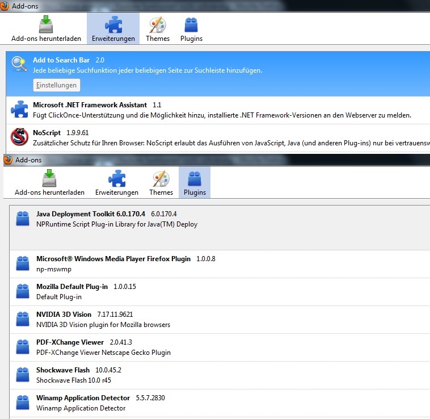Open Plugins tab in upper window
This screenshot has width=430, height=419.
pyautogui.click(x=191, y=28)
